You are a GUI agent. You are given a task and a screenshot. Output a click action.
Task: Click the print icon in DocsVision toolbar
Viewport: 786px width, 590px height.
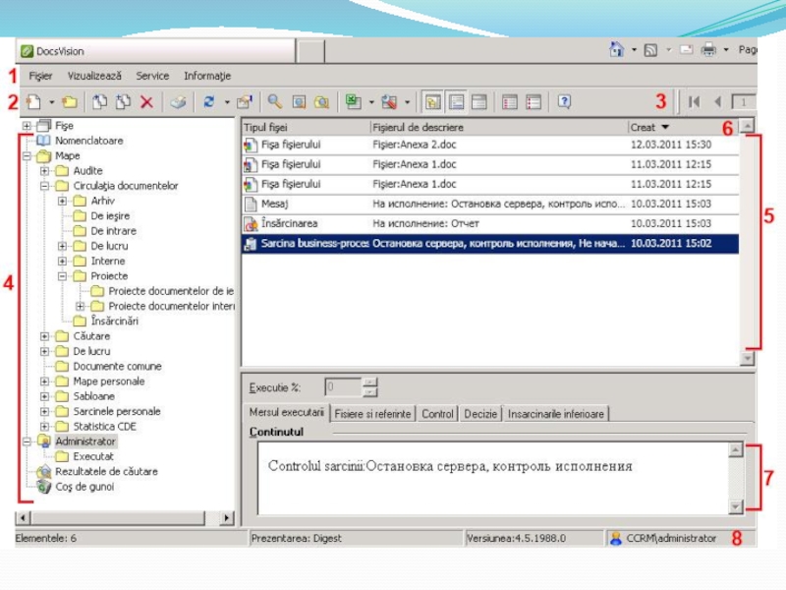click(x=177, y=101)
